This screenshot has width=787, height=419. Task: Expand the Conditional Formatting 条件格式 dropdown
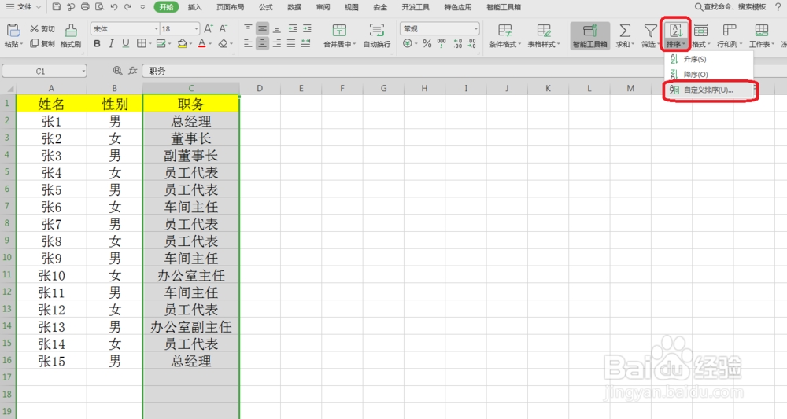tap(519, 45)
